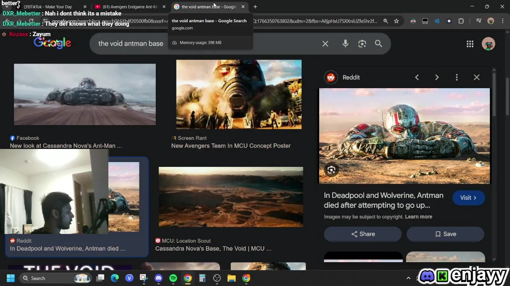Open the New Avengers Team In MCU Concept Poster link
Viewport: 510px width, 286px height.
point(231,146)
